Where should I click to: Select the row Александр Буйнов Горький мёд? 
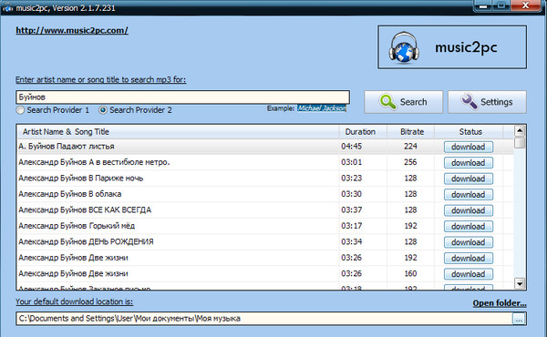pos(265,226)
